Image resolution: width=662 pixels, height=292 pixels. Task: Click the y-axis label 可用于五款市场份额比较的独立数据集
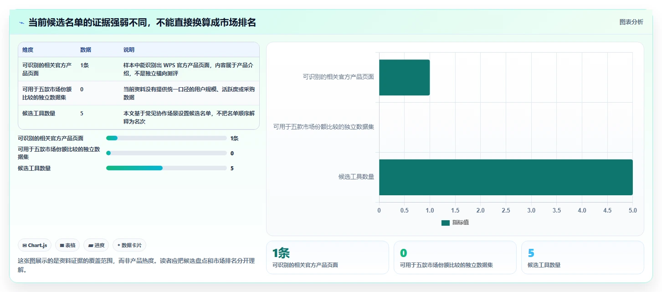point(323,127)
